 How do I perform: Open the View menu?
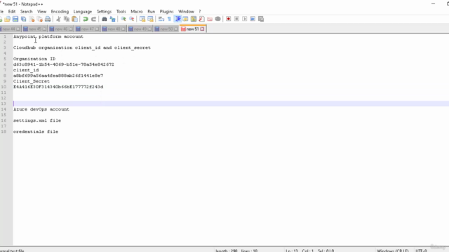pos(41,11)
